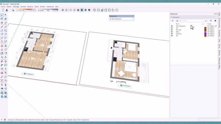221x124 pixels.
Task: Open the Nom column sort arrow
Action: tap(202, 24)
